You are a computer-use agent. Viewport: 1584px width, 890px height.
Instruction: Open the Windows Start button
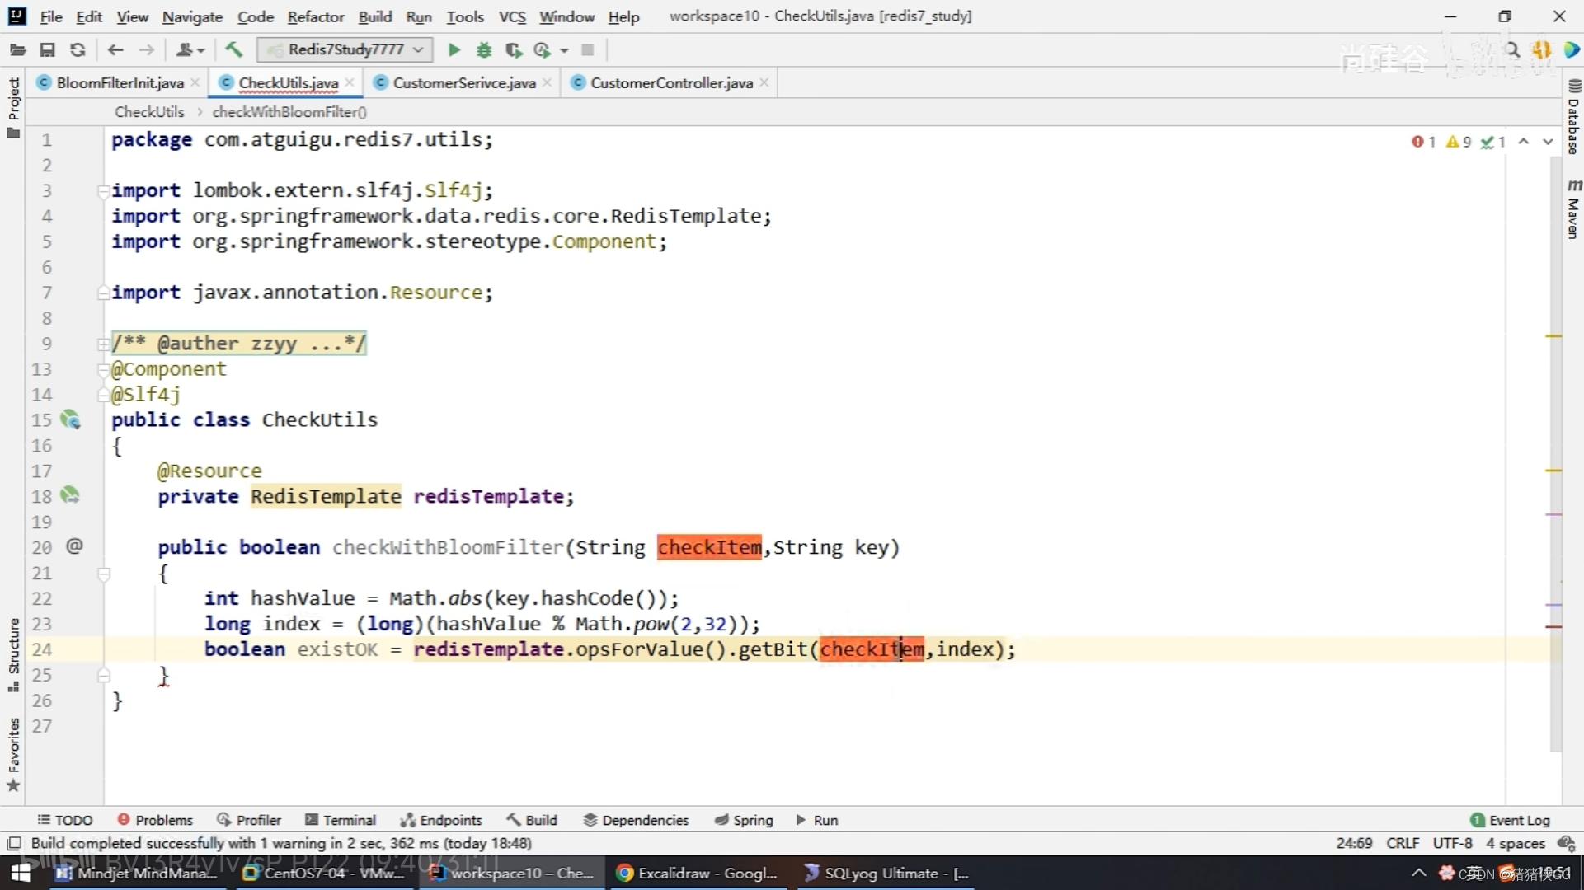click(20, 873)
